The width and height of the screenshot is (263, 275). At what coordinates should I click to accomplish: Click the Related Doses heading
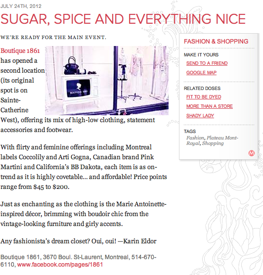click(202, 88)
